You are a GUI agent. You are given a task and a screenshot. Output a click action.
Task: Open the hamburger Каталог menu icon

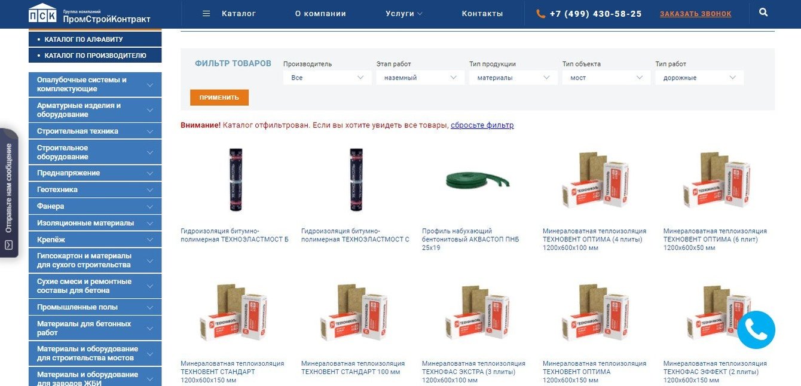coord(206,14)
